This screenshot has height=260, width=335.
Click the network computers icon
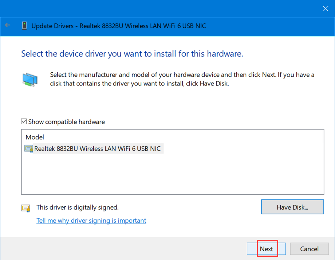[x=30, y=80]
